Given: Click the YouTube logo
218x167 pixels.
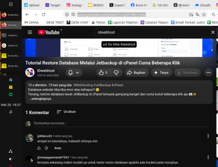Looking at the screenshot, I should tap(49, 32).
